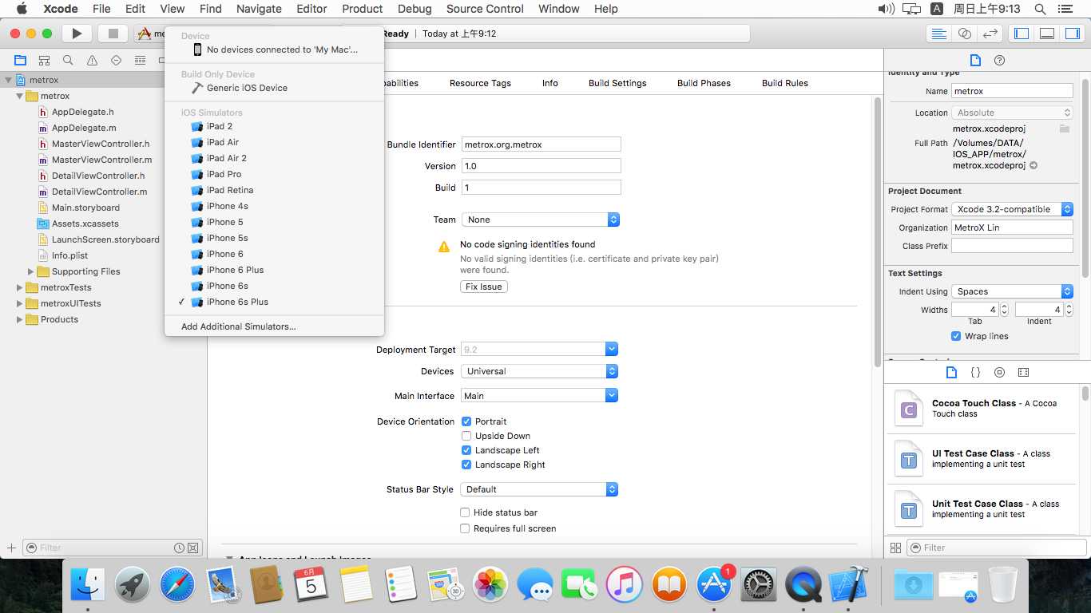Click the Stop button in toolbar

[113, 34]
